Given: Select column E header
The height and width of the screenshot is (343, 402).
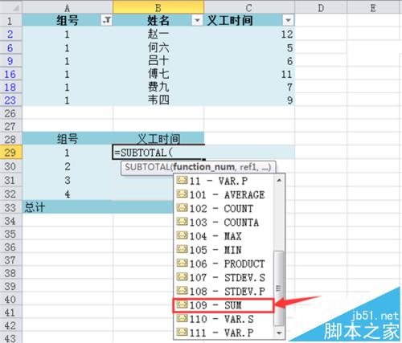Looking at the screenshot, I should click(x=373, y=7).
